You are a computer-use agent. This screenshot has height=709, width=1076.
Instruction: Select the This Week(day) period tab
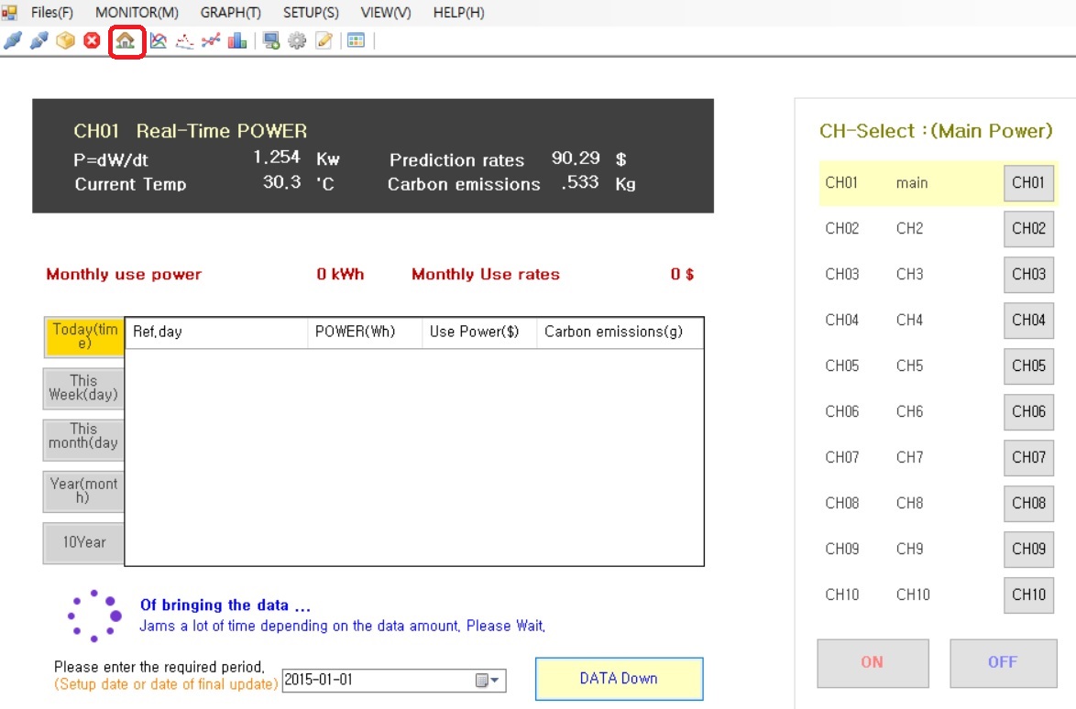(x=83, y=388)
